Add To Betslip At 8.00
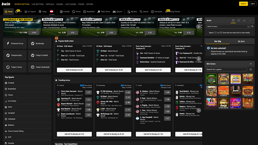This screenshot has width=258, height=145. point(74,70)
